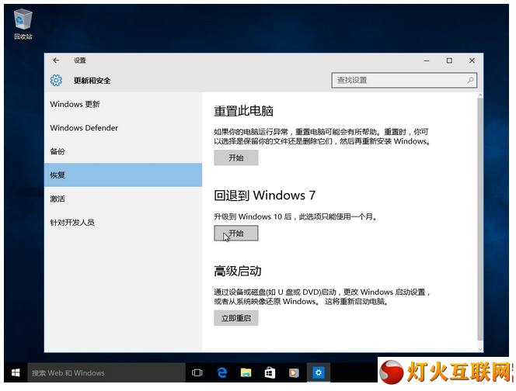
Task: Open 针对开发人员 section
Action: click(123, 223)
